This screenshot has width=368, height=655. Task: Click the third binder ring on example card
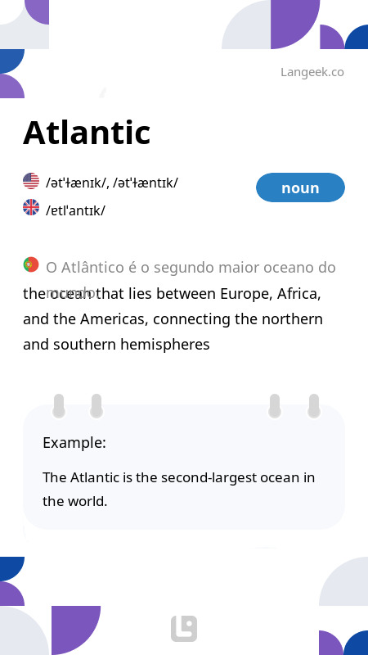pos(275,405)
